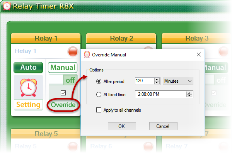Click the 120 period input field
Image resolution: width=232 pixels, height=153 pixels.
point(145,81)
